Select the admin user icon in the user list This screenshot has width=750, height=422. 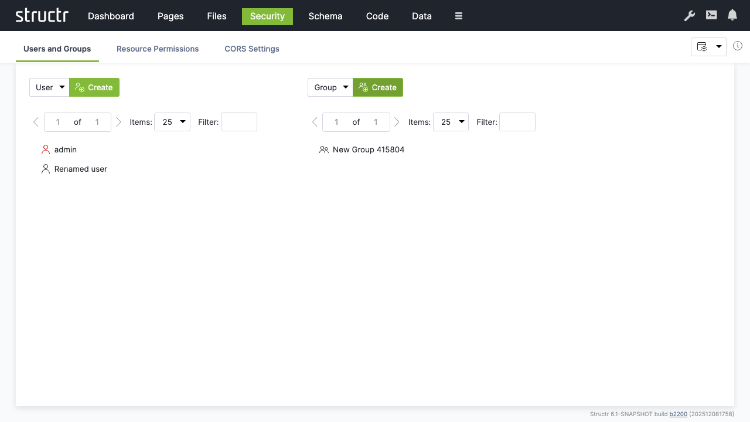[x=46, y=149]
